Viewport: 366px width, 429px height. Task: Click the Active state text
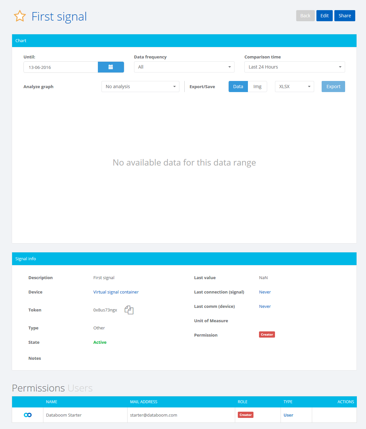pyautogui.click(x=100, y=342)
